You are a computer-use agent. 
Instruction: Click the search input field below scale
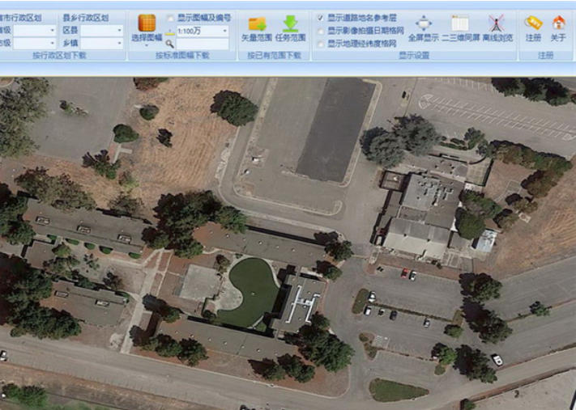203,44
